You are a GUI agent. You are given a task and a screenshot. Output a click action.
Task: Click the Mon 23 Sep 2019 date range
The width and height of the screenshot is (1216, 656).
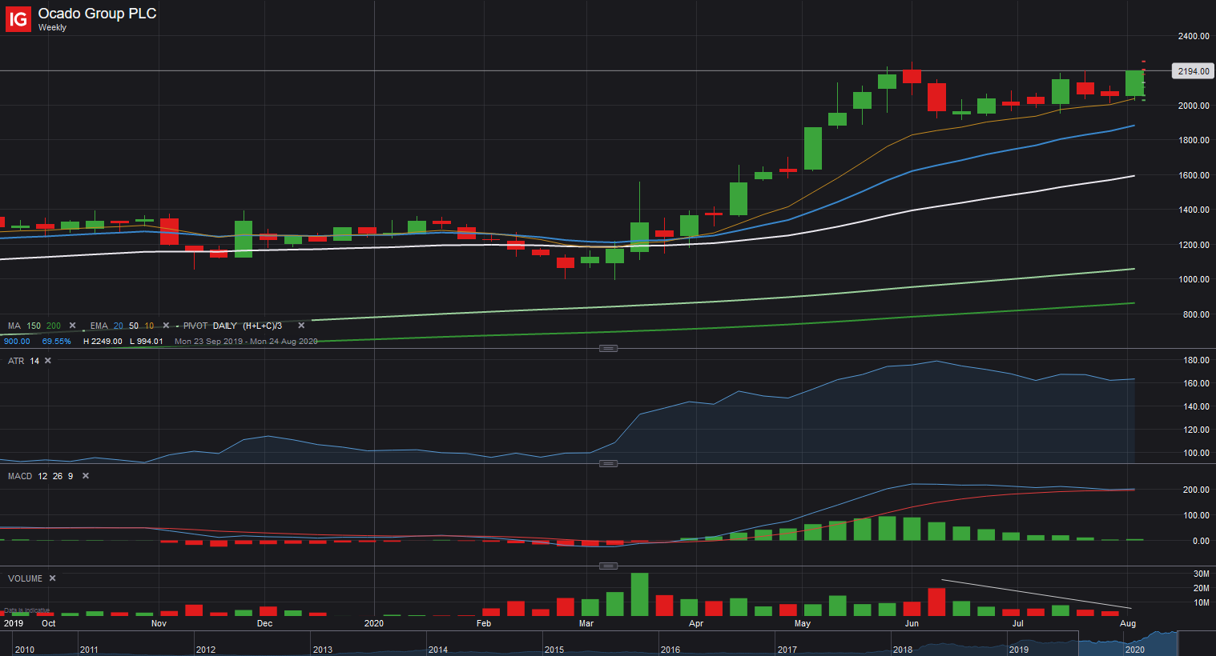tap(246, 342)
